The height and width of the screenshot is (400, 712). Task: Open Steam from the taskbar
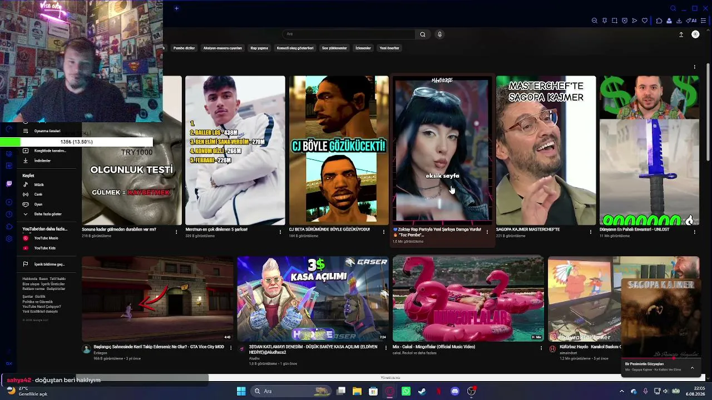click(x=422, y=391)
